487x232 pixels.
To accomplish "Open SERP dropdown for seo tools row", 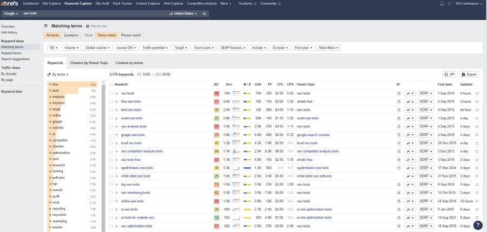I will pos(425,93).
